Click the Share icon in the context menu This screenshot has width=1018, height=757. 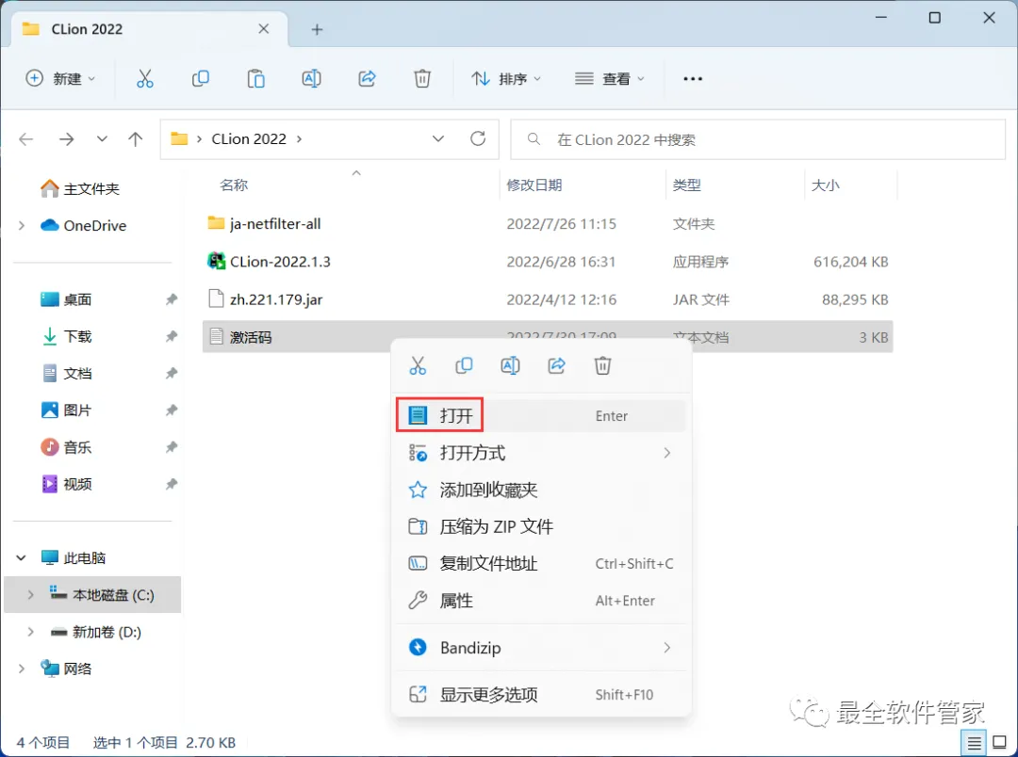click(556, 366)
